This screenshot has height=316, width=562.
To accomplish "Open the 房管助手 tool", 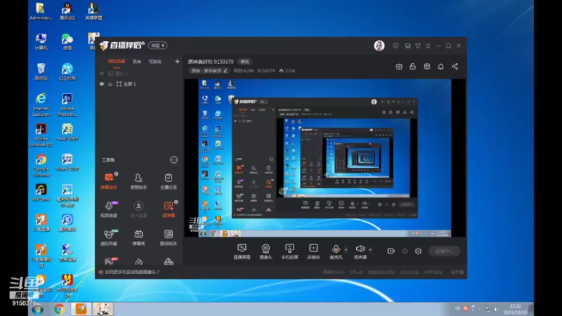I will click(x=138, y=181).
